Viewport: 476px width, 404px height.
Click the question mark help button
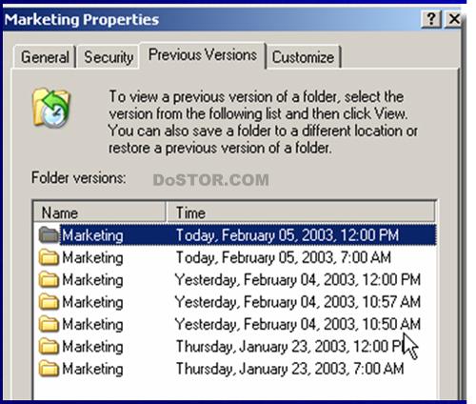point(430,19)
